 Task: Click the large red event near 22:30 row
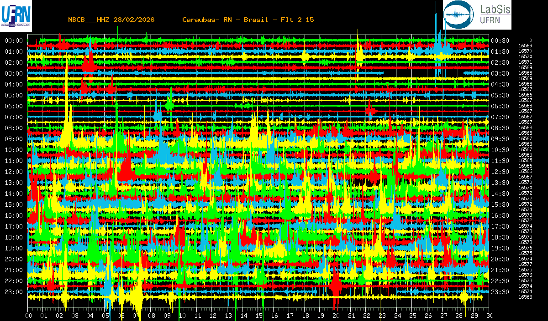pyautogui.click(x=336, y=286)
